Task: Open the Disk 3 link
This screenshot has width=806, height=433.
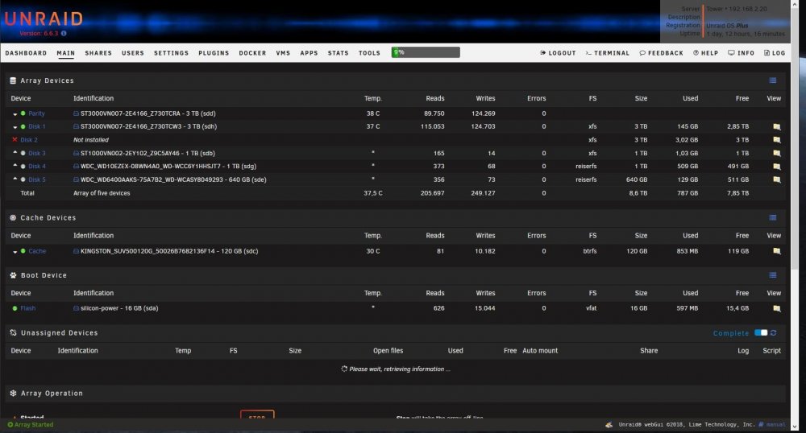Action: click(36, 154)
